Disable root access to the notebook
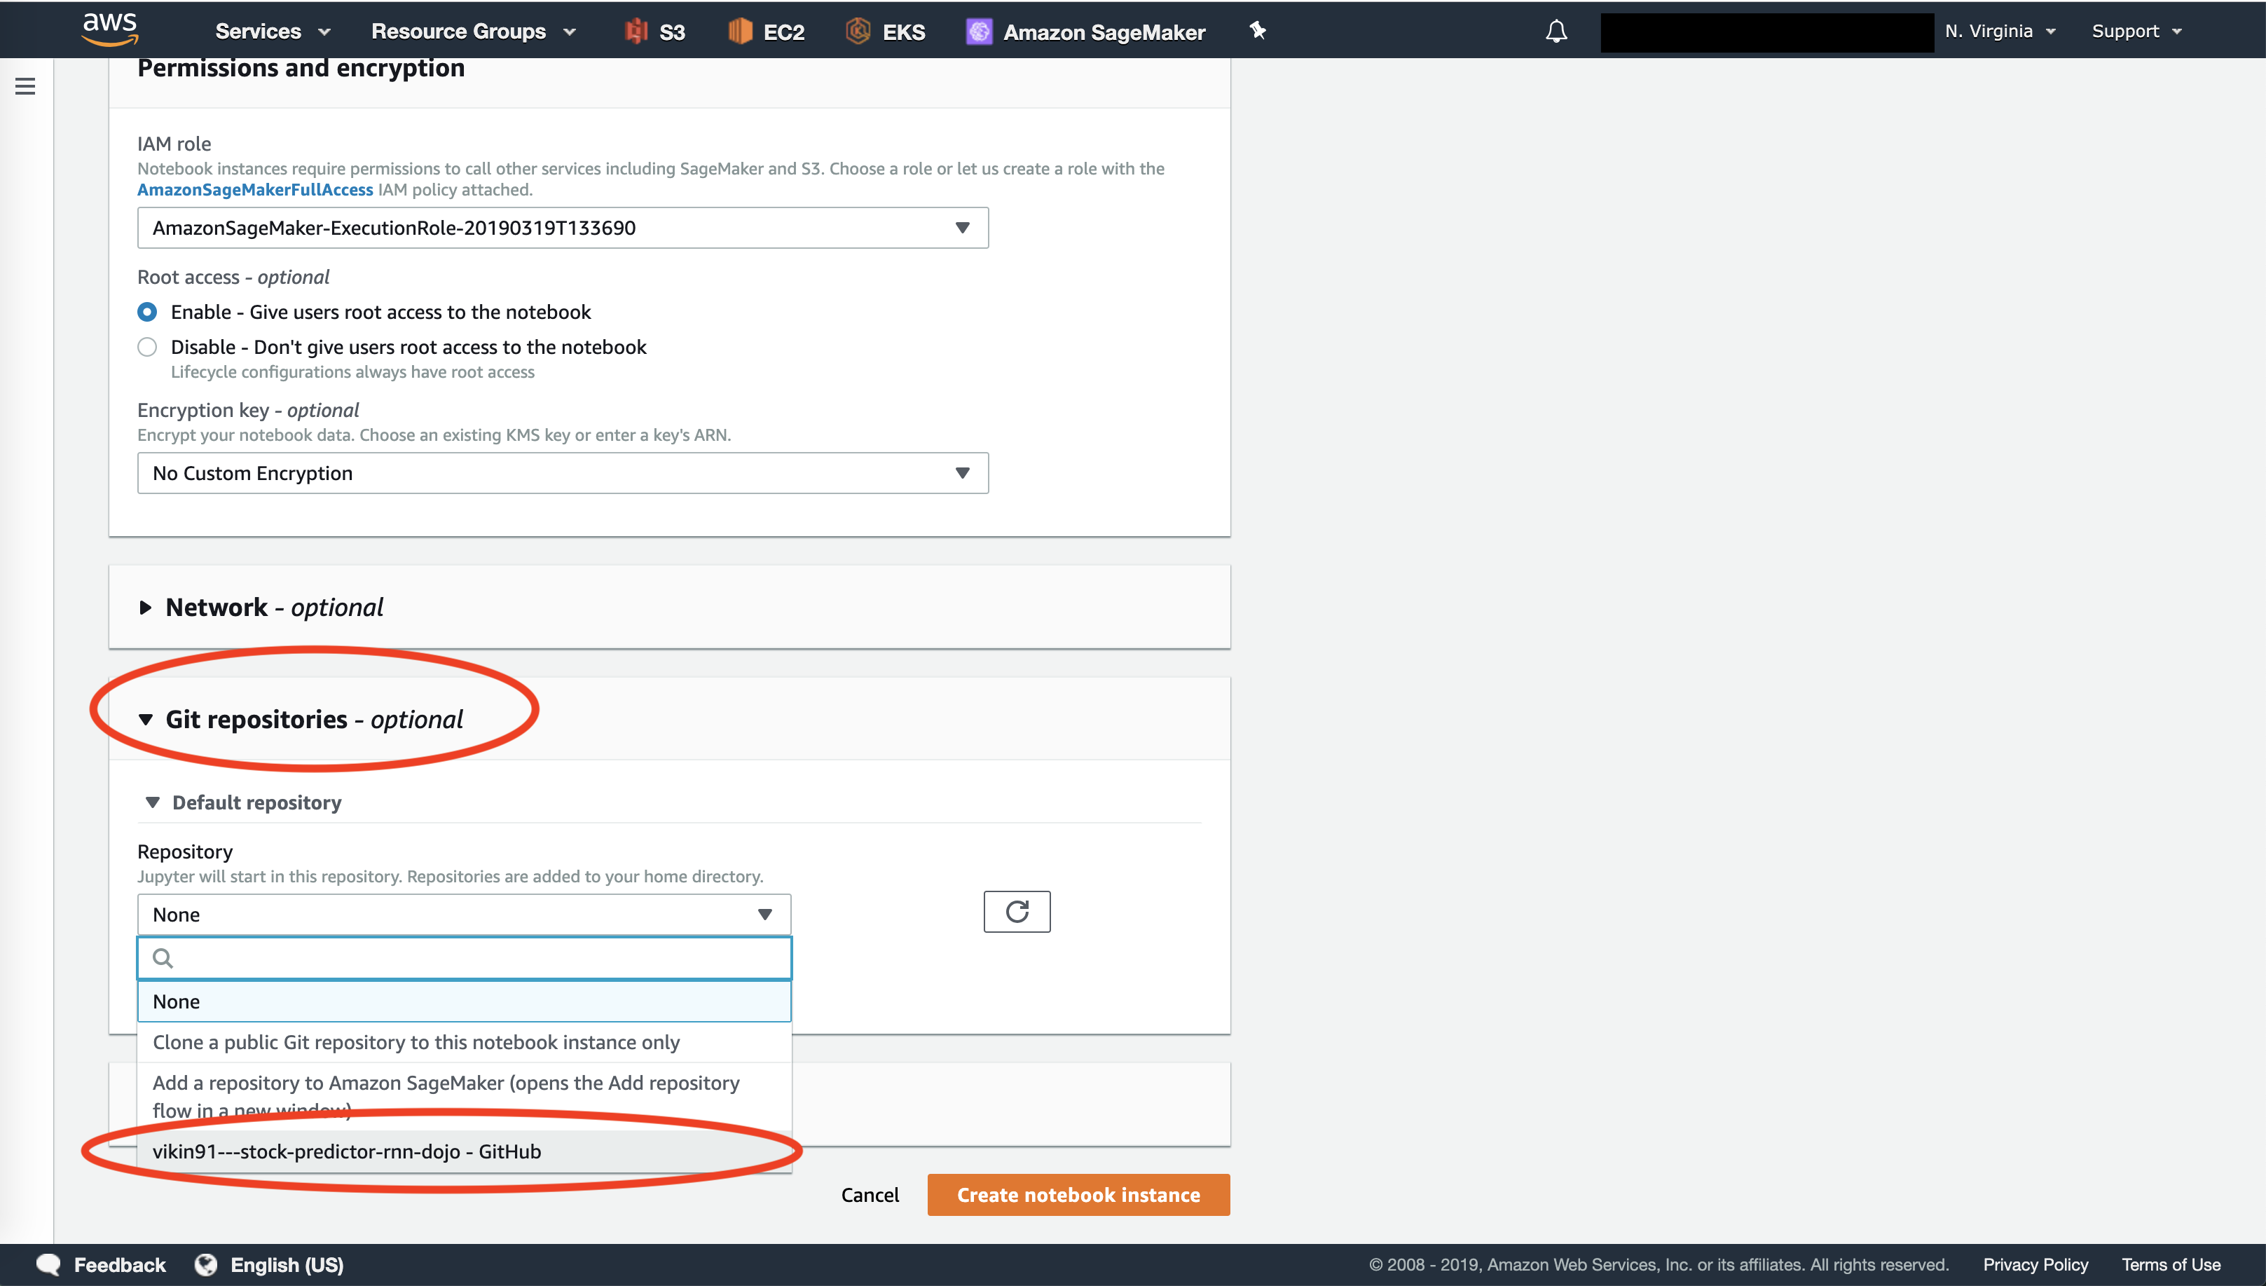 146,346
